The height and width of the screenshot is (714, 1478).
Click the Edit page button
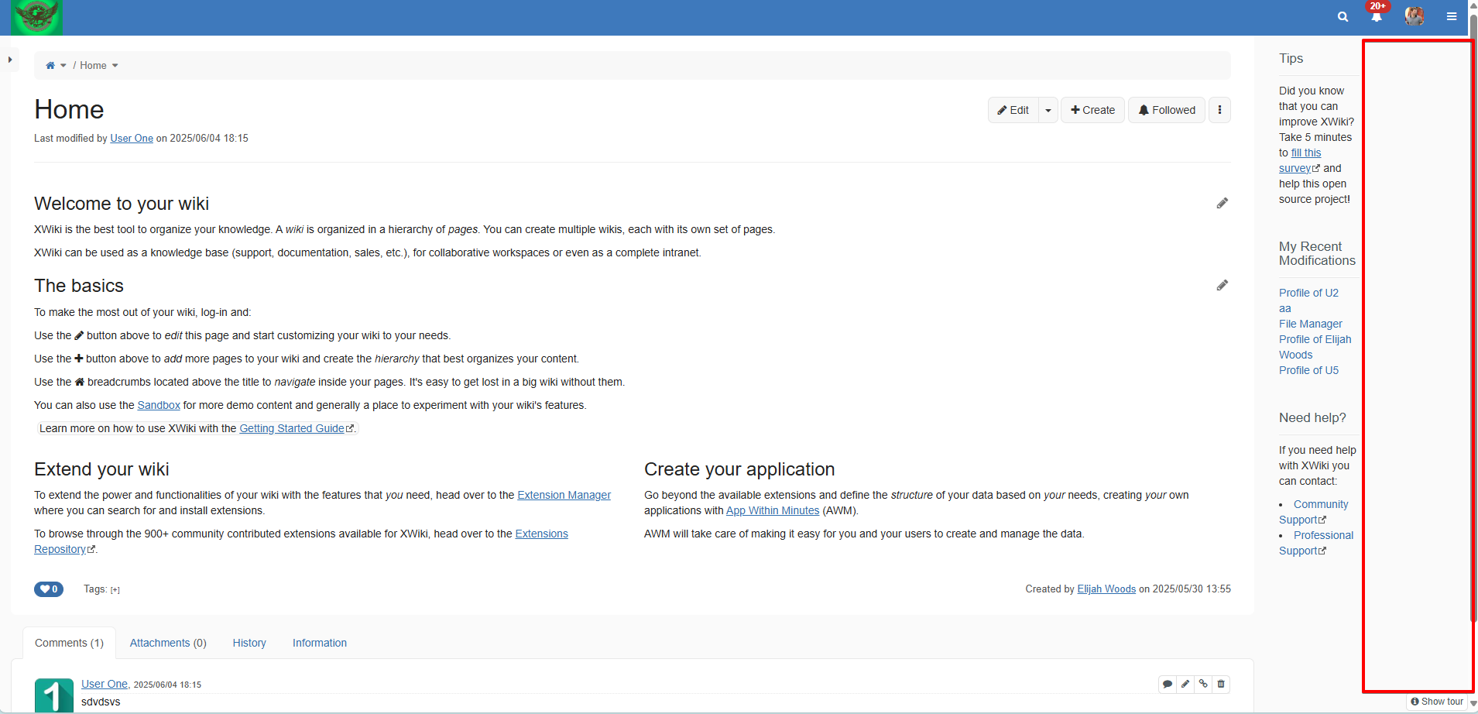point(1013,110)
